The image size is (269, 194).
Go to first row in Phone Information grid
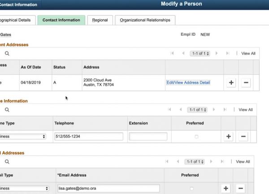point(169,109)
